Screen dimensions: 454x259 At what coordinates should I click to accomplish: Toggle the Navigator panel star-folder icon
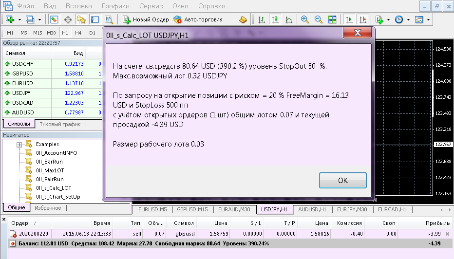[81, 19]
